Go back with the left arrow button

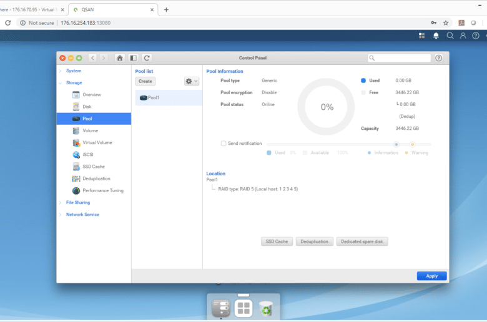pos(92,58)
